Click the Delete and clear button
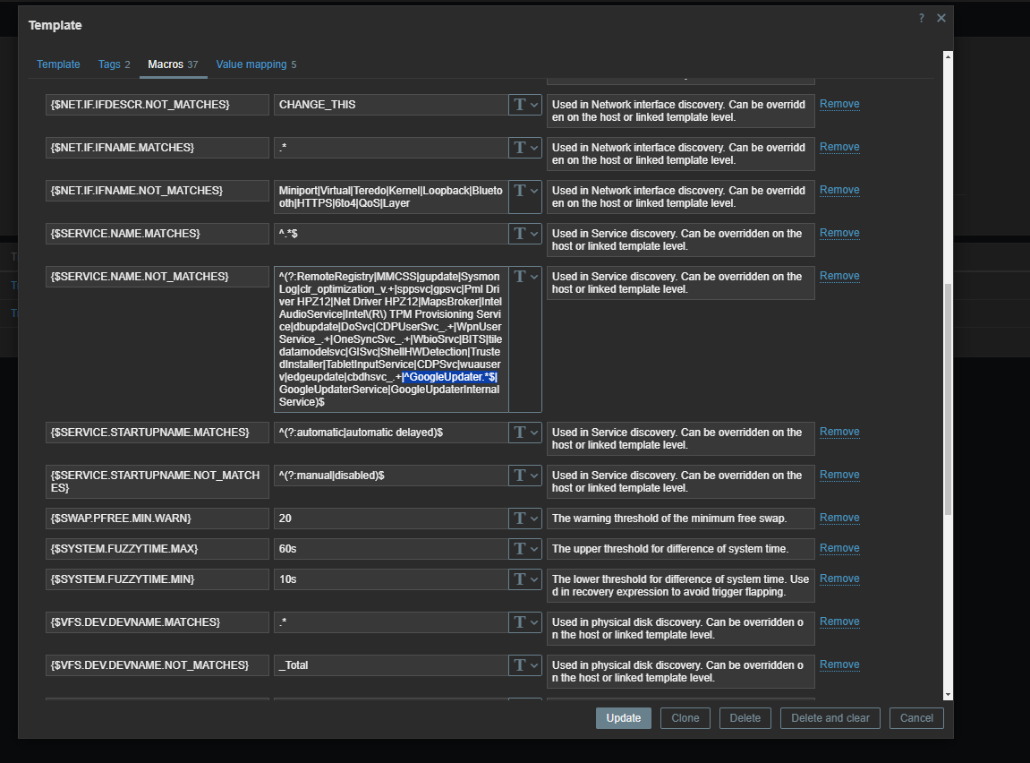 click(x=830, y=718)
